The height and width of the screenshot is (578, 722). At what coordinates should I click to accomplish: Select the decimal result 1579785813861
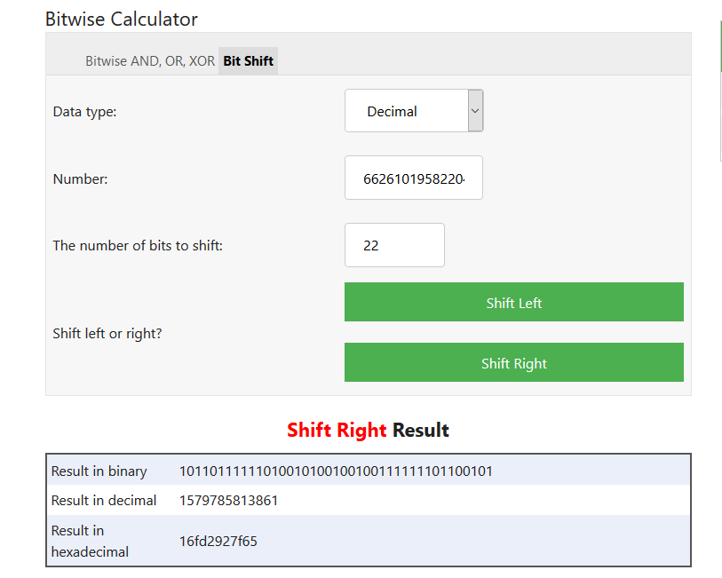coord(228,500)
